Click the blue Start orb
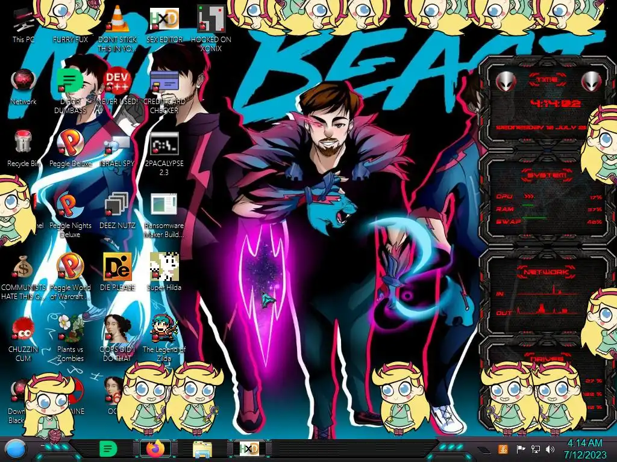The width and height of the screenshot is (617, 462). tap(15, 449)
